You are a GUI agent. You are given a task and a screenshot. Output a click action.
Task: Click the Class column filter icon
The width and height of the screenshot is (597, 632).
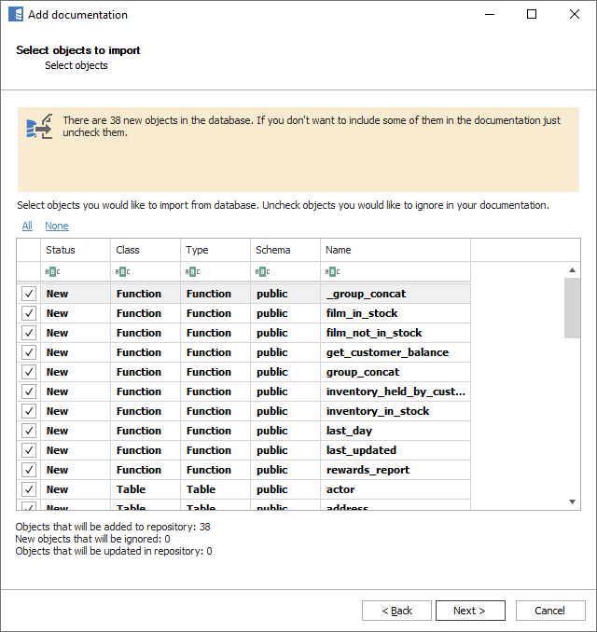[122, 272]
